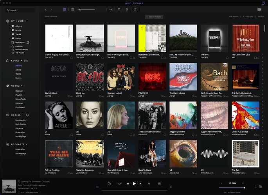Open artist Arcade Fire link

coord(174,173)
